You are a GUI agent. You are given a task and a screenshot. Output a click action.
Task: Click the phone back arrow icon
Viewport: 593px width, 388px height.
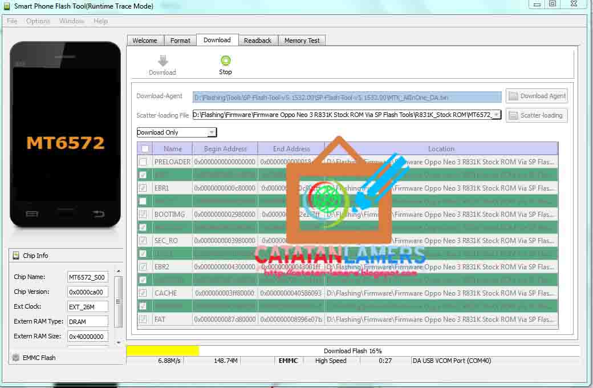pos(99,214)
